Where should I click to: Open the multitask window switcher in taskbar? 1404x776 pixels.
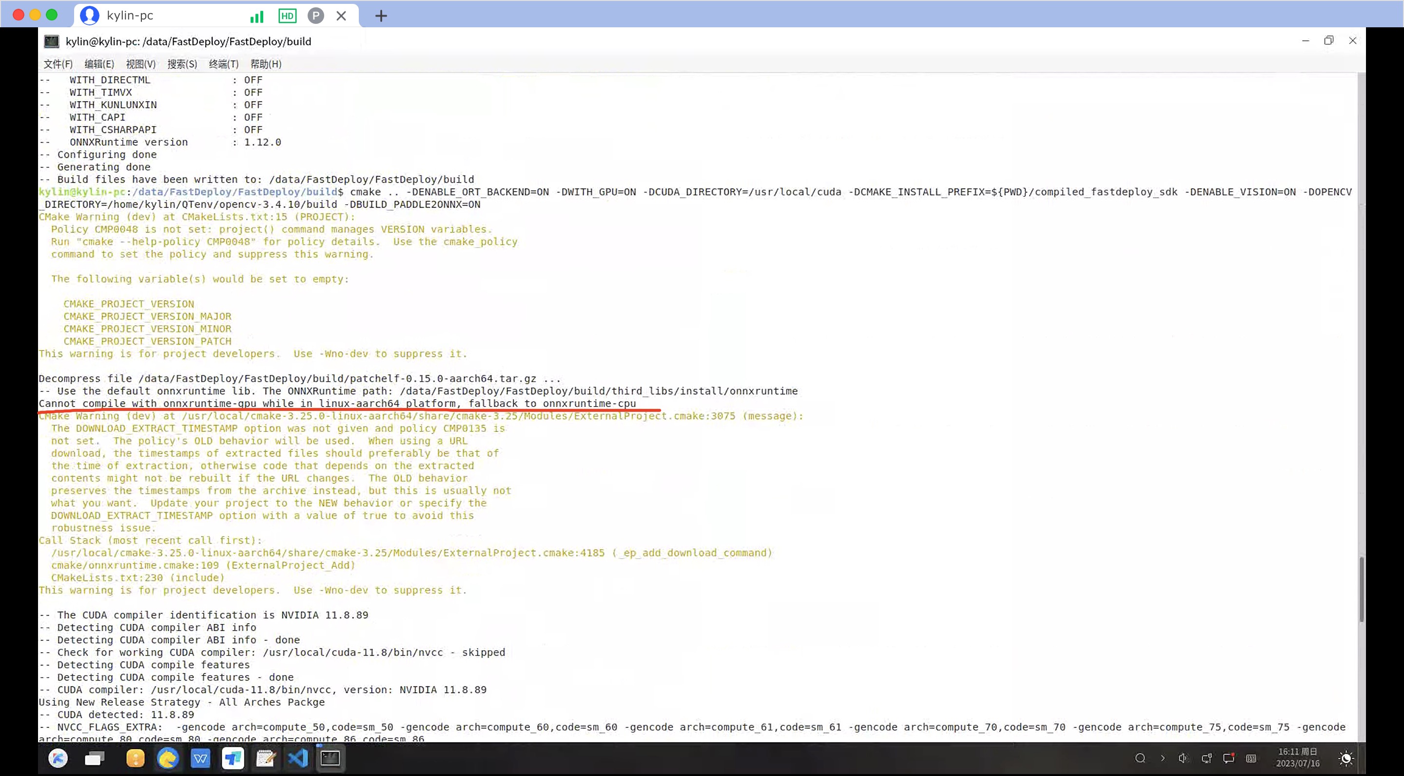point(94,758)
